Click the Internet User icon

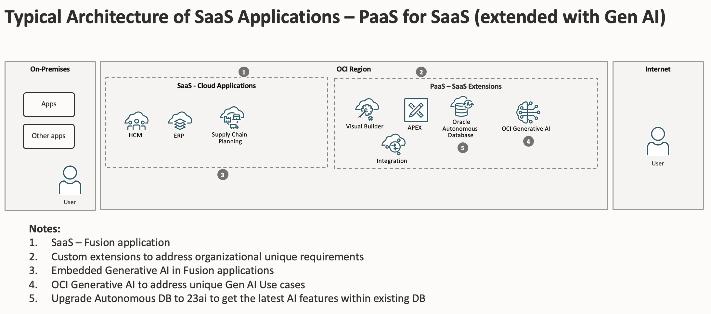pos(658,141)
